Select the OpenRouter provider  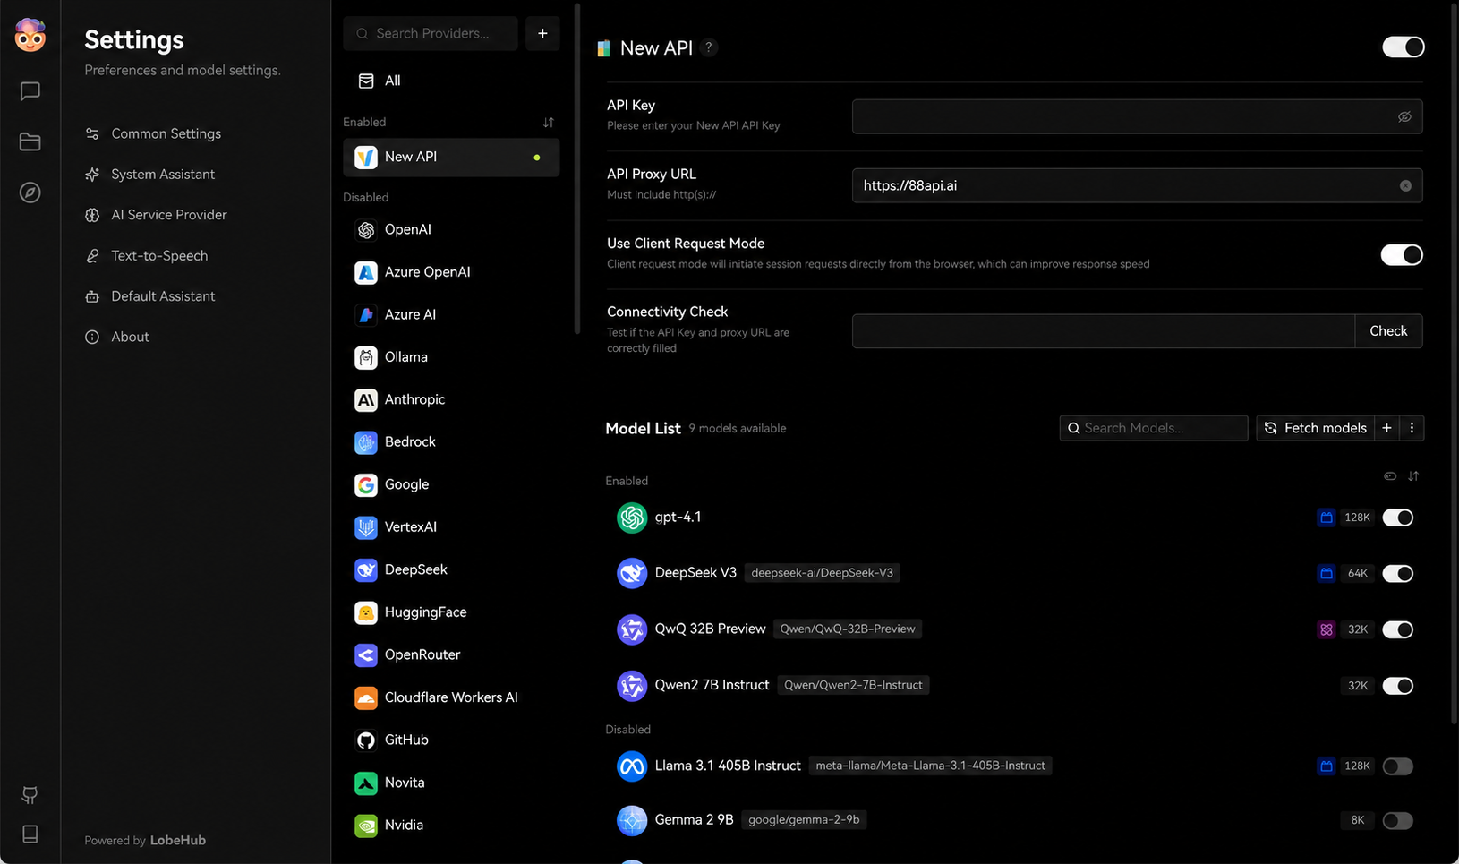[x=451, y=654]
